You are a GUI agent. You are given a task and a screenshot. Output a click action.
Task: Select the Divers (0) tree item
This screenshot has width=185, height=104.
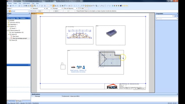(14, 40)
